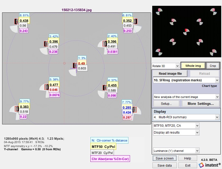Click the 3: 42% distance label
This screenshot has height=169, width=222.
click(x=54, y=36)
